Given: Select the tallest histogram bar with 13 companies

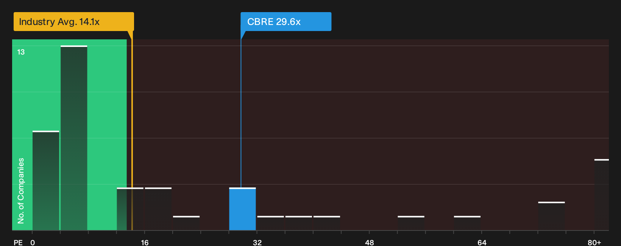Looking at the screenshot, I should pyautogui.click(x=74, y=138).
